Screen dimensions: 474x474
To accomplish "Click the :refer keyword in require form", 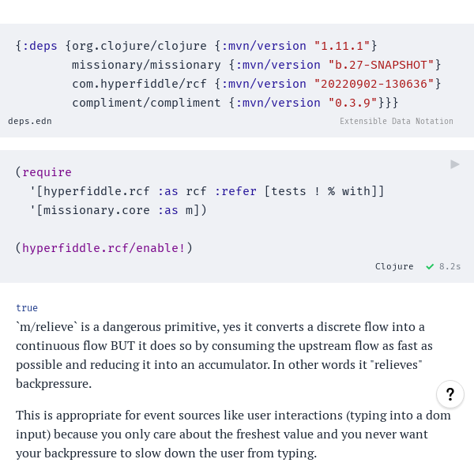I will tap(235, 191).
